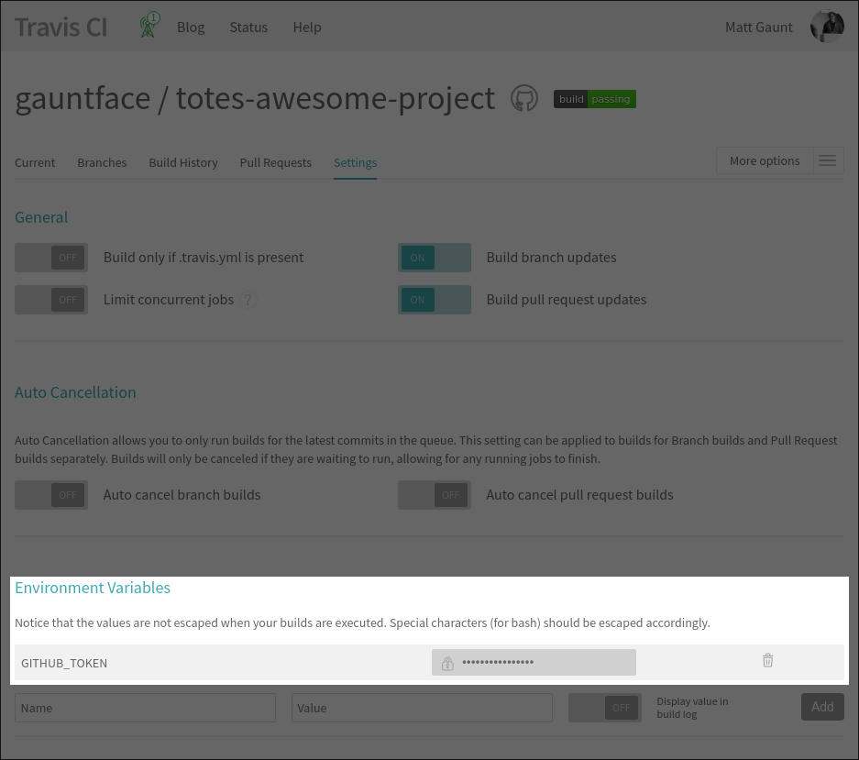The height and width of the screenshot is (760, 859).
Task: Click the build passing badge
Action: [x=594, y=99]
